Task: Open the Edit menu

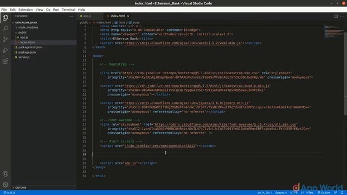Action: click(x=12, y=10)
